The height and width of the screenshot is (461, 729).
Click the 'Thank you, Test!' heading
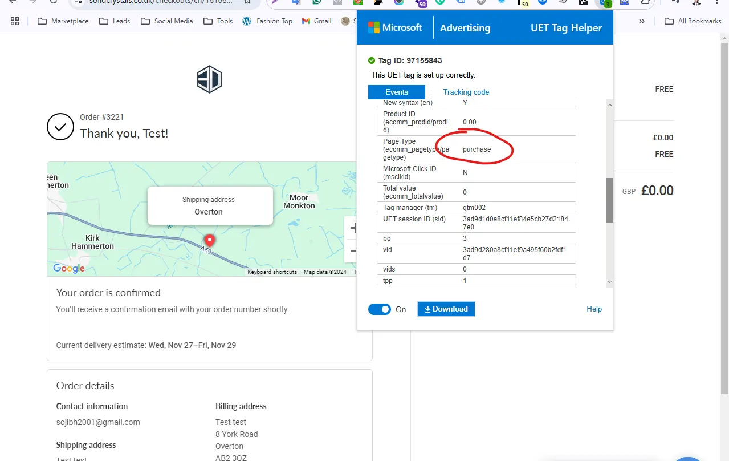pos(124,134)
